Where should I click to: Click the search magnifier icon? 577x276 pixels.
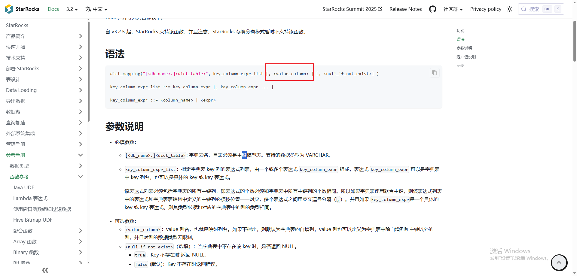coord(524,9)
